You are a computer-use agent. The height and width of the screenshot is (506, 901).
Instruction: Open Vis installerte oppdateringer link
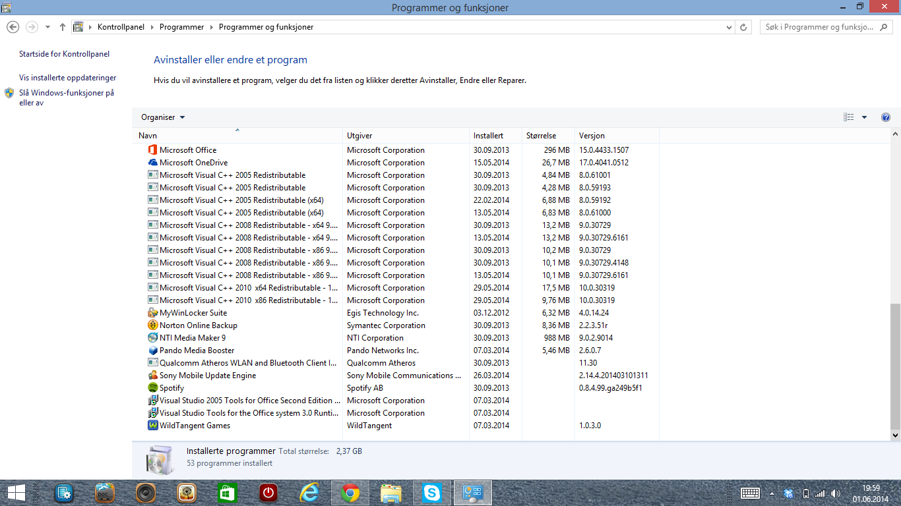pos(67,78)
